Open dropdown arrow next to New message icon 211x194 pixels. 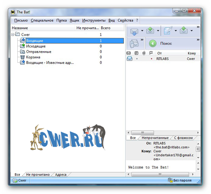(x=176, y=31)
